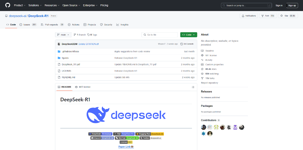Image resolution: width=303 pixels, height=150 pixels.
Task: Open the Solutions menu
Action: pyautogui.click(x=35, y=5)
